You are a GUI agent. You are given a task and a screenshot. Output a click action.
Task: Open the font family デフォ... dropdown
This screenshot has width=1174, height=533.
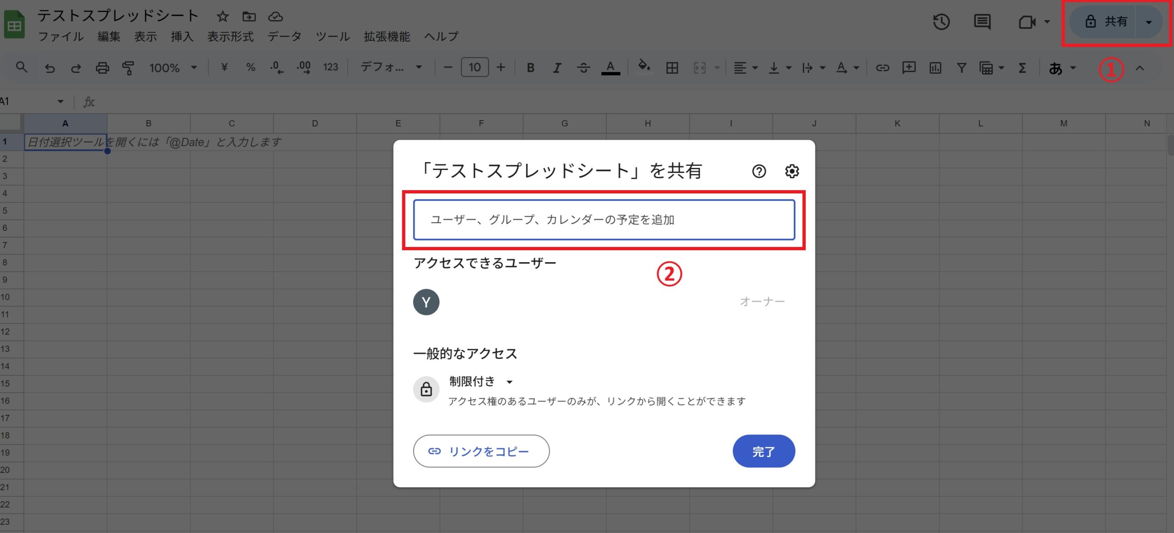[x=391, y=67]
